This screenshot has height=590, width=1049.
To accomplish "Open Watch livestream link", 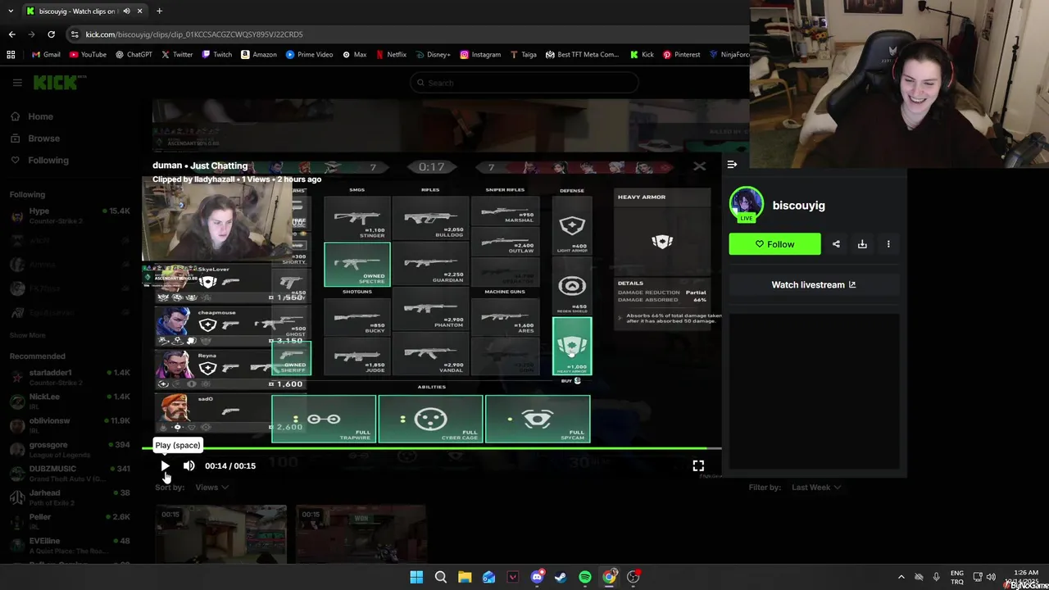I will click(814, 284).
